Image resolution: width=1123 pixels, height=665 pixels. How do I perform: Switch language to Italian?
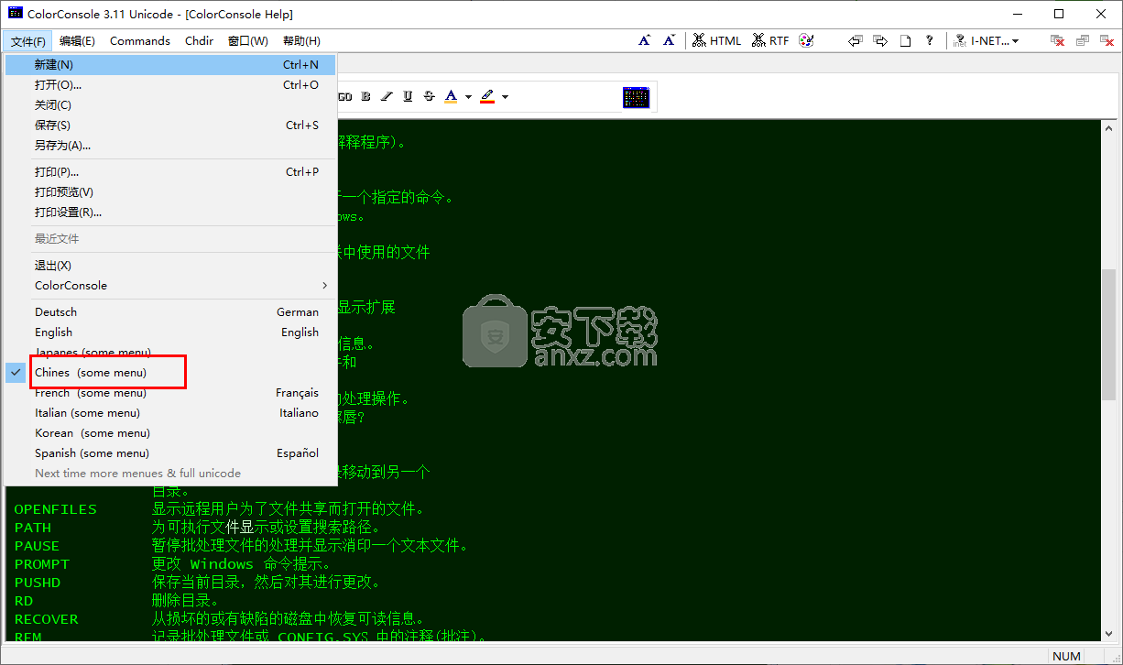tap(171, 413)
